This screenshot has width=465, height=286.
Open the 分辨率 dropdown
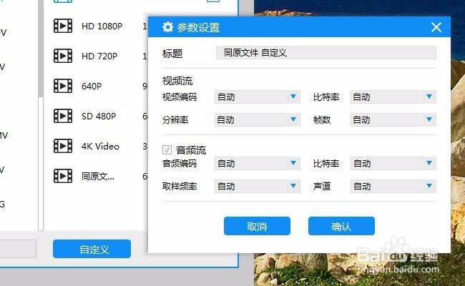pyautogui.click(x=257, y=119)
